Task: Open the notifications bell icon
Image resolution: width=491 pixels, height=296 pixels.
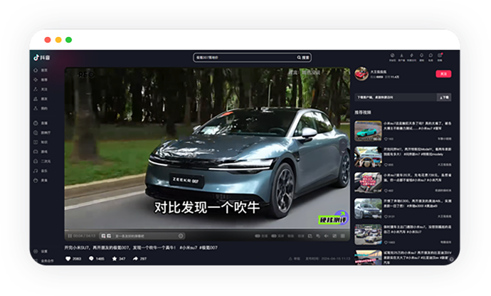Action: [x=421, y=57]
